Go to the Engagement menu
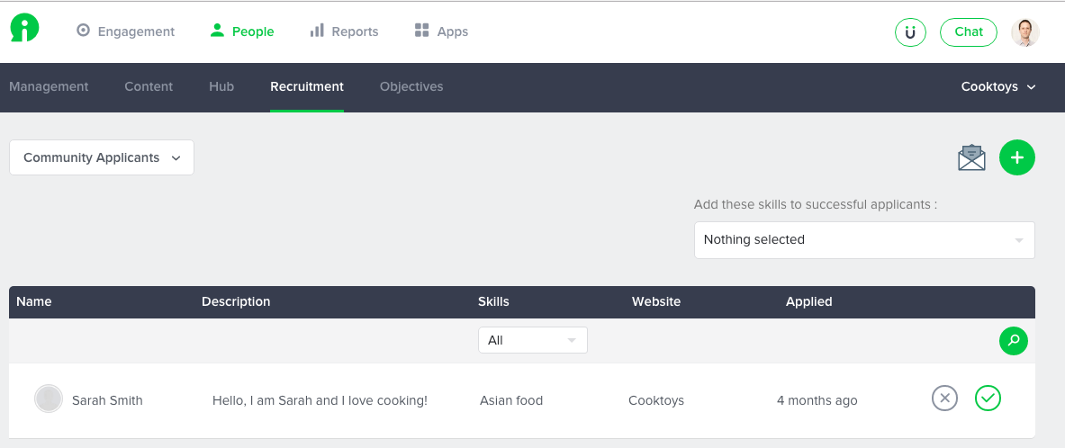1065x448 pixels. tap(126, 31)
